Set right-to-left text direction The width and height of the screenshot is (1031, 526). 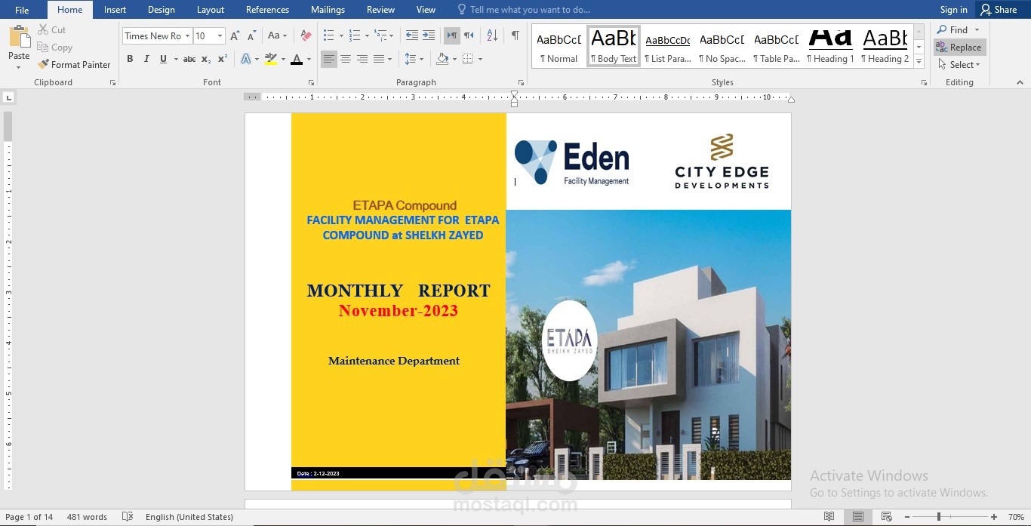click(x=469, y=35)
